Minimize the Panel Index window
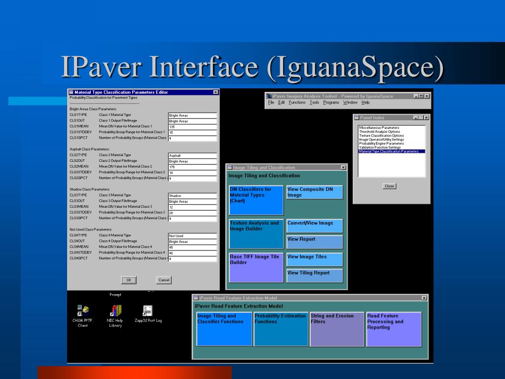This screenshot has height=379, width=505. [415, 117]
